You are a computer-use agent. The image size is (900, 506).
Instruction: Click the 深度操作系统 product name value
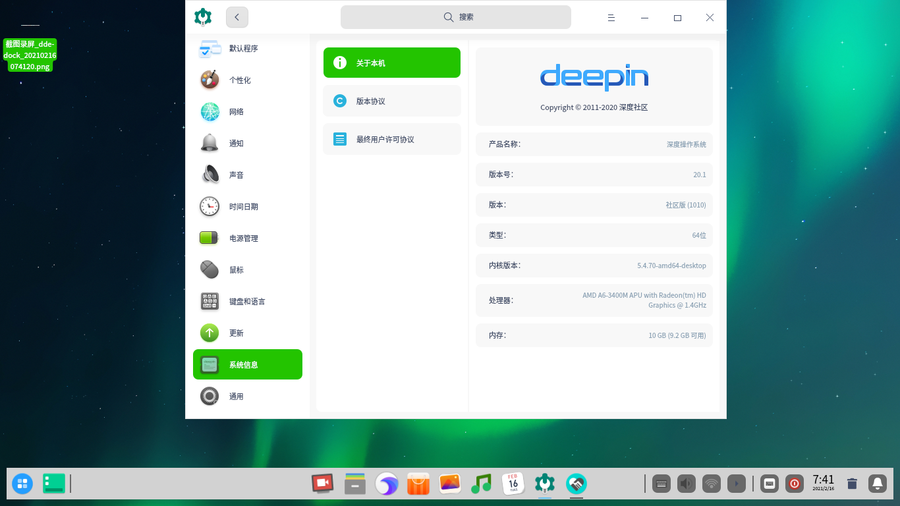pyautogui.click(x=686, y=144)
